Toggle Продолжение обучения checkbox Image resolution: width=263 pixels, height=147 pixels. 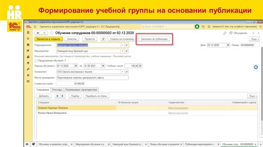click(36, 61)
